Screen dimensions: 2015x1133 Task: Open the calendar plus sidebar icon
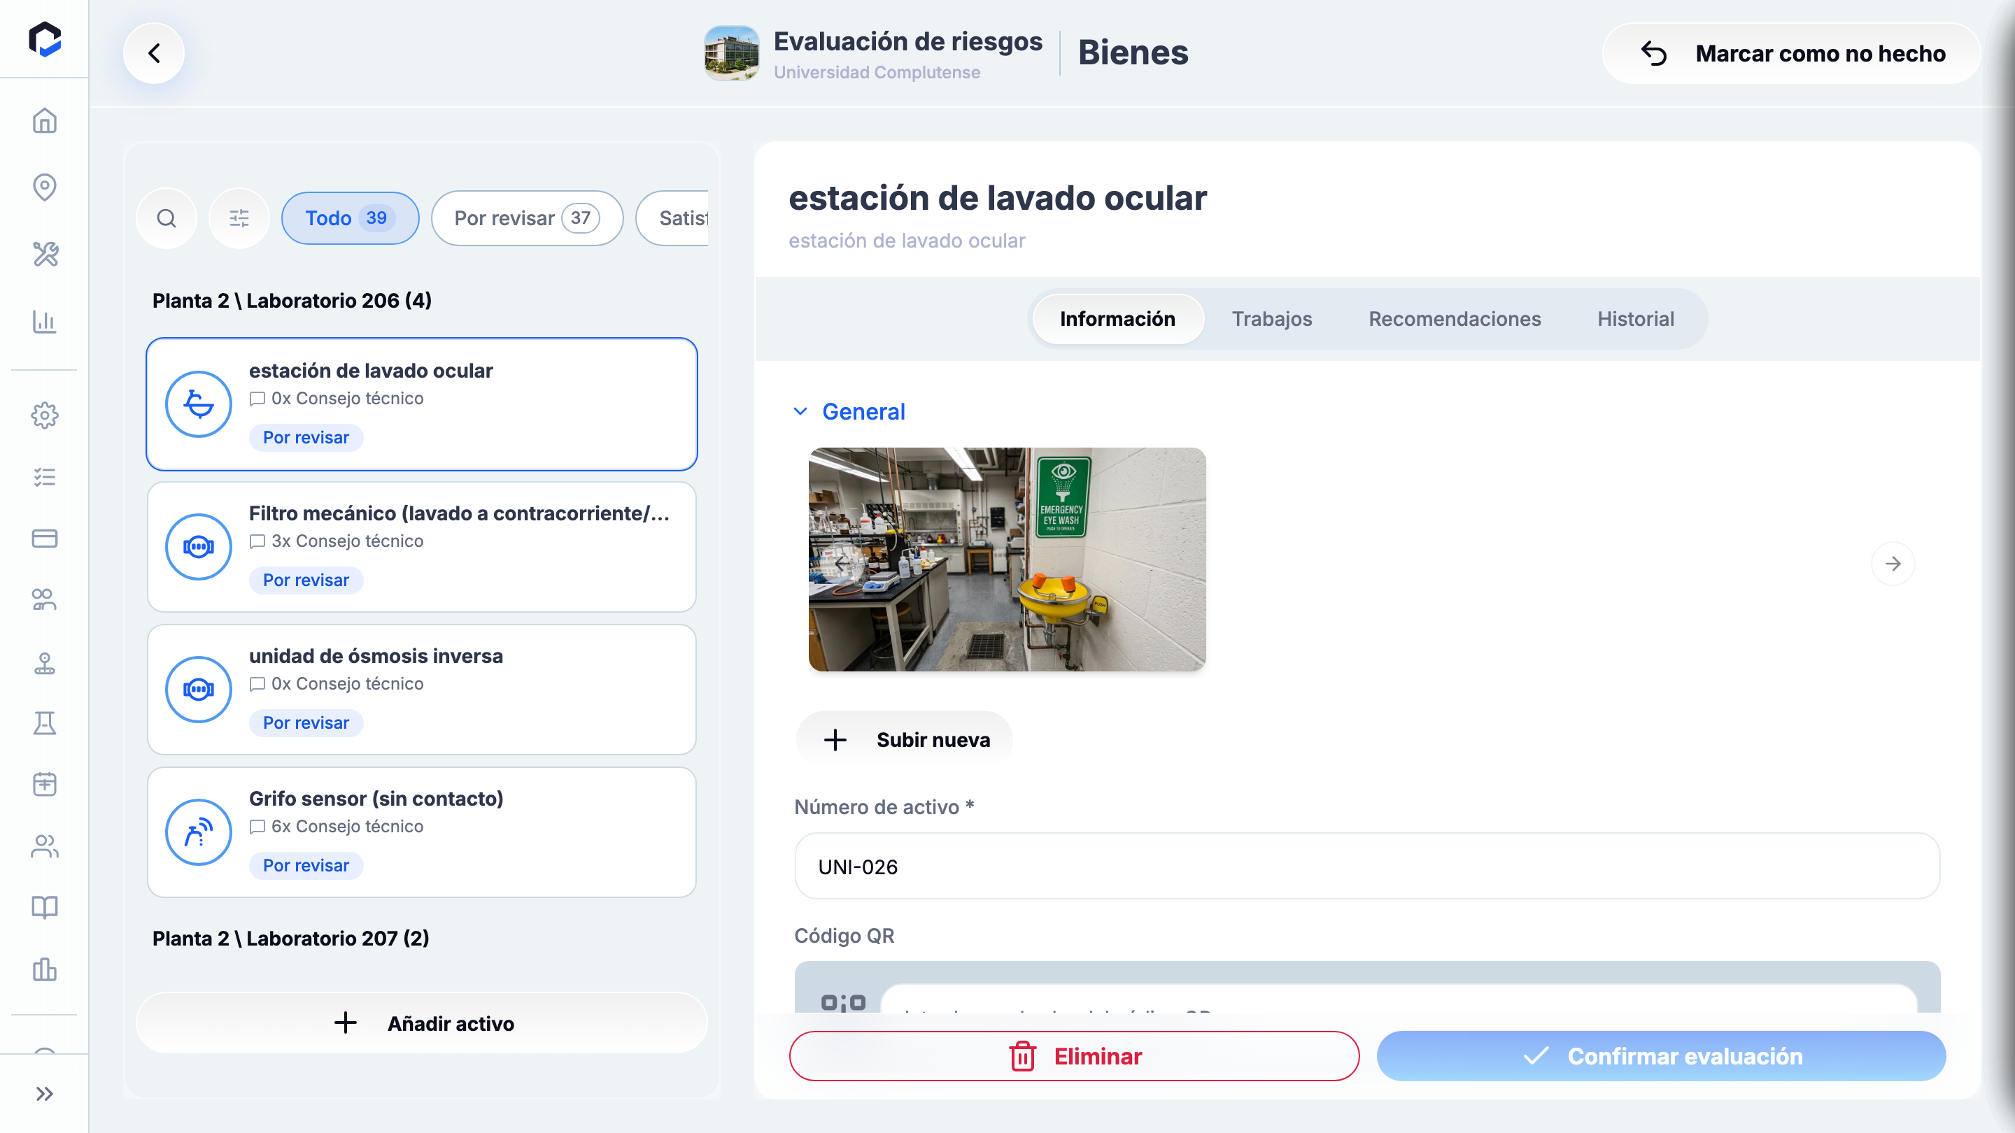[x=45, y=784]
